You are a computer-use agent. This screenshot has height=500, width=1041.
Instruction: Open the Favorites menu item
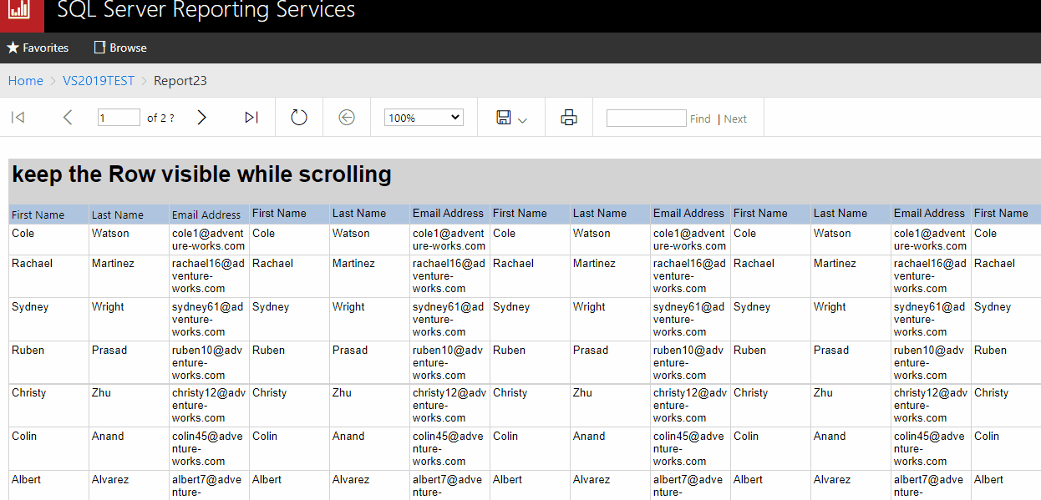38,48
